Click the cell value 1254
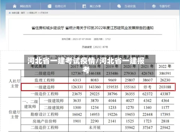Viewport: 180px width, 132px height. coord(95,108)
